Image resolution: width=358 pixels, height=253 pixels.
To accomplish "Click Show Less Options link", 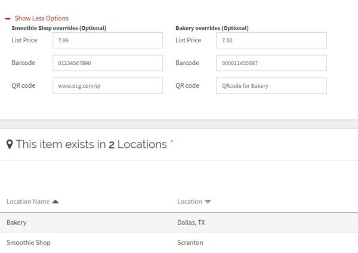I will [42, 18].
